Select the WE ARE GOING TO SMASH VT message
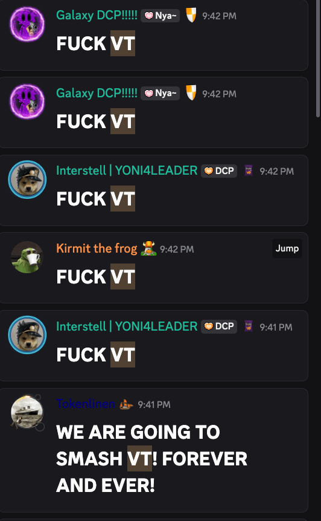Screen dimensions: 321x521 click(154, 450)
